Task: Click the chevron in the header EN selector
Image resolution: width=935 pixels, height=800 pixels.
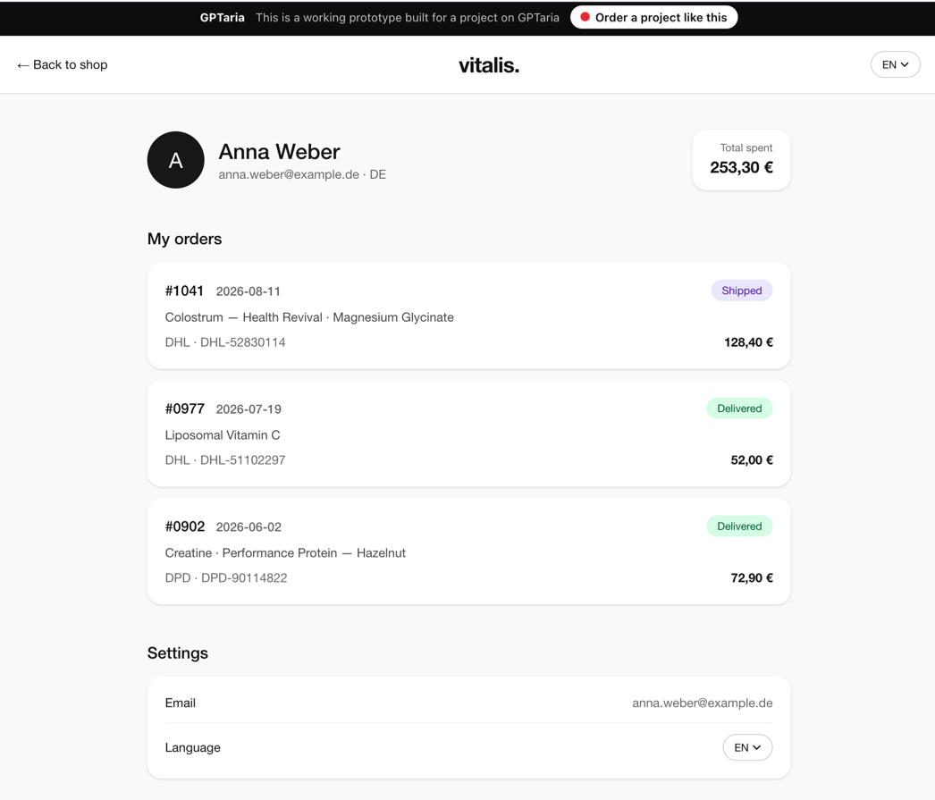Action: coord(905,64)
